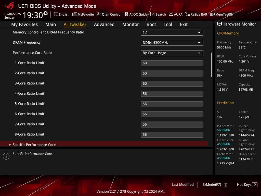Launch MemTest86 icon
Image resolution: width=261 pixels, height=196 pixels.
tap(212, 14)
